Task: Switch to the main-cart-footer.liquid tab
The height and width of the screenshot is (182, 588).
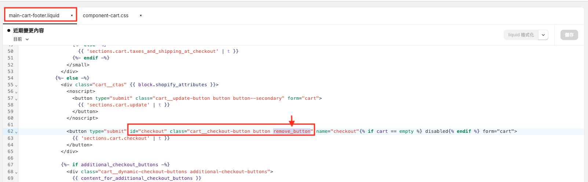Action: click(34, 15)
